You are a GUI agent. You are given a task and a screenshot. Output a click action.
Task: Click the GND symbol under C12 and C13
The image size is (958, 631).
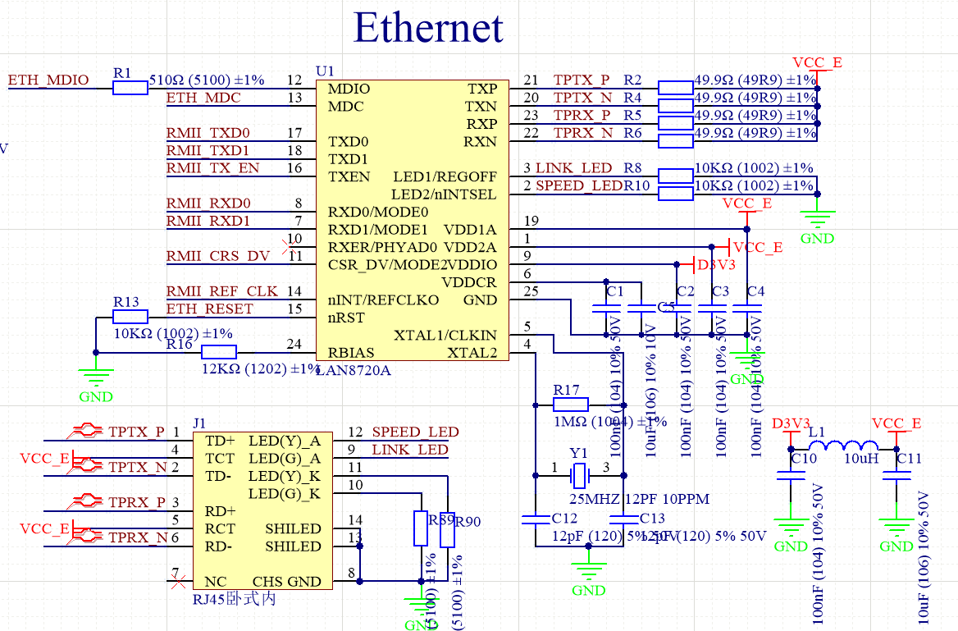click(x=588, y=571)
